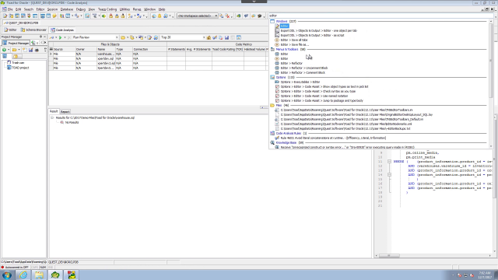Viewport: 498px width, 280px height.
Task: Select the Project Manager tab
Action: coord(16,43)
